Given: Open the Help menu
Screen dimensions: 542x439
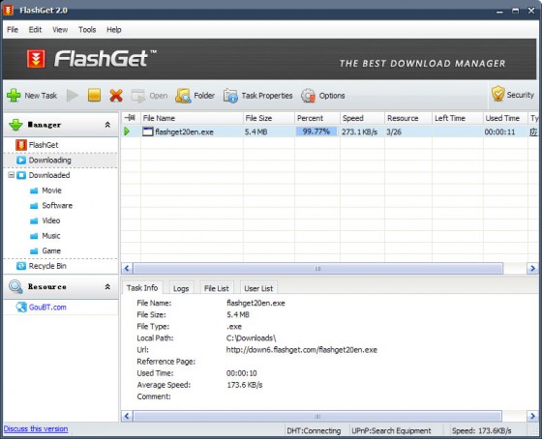Looking at the screenshot, I should tap(114, 30).
